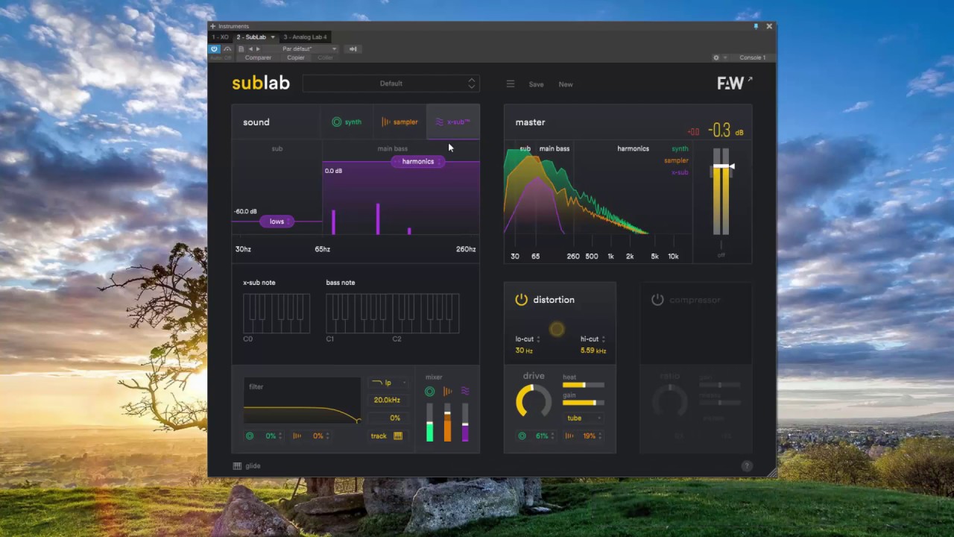954x537 pixels.
Task: Click the x-sub icon in the mixer
Action: (465, 391)
